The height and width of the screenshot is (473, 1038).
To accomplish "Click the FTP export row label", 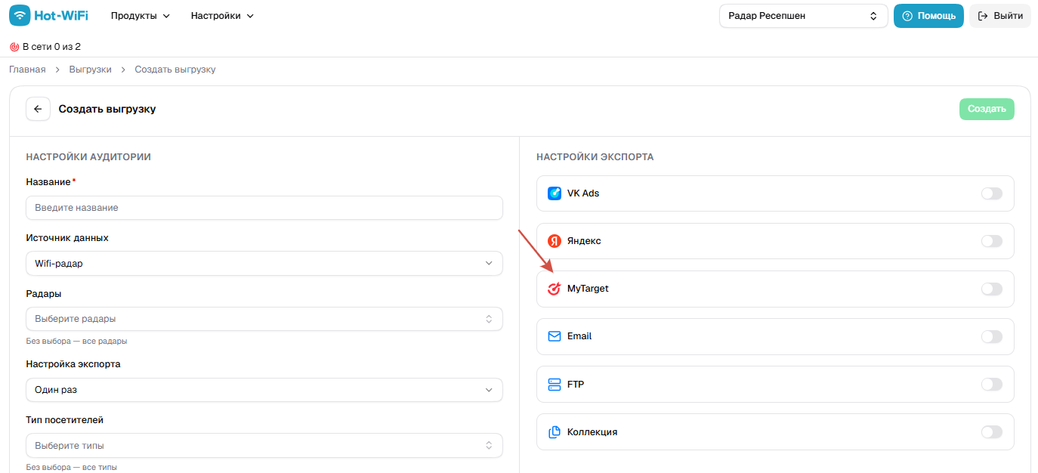I will 576,385.
